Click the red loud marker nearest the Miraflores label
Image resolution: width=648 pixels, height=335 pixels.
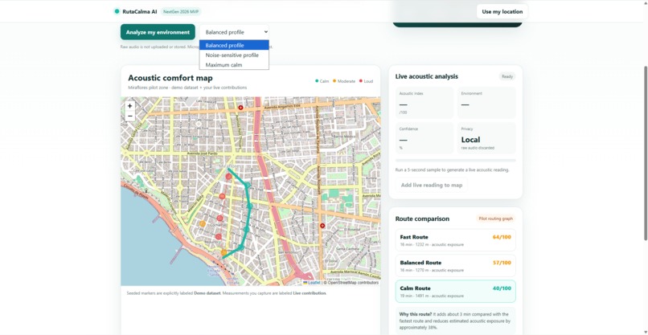[x=228, y=177]
